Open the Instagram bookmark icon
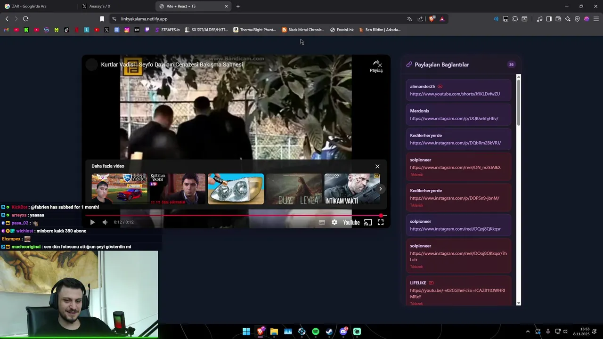This screenshot has height=339, width=603. coord(127,30)
